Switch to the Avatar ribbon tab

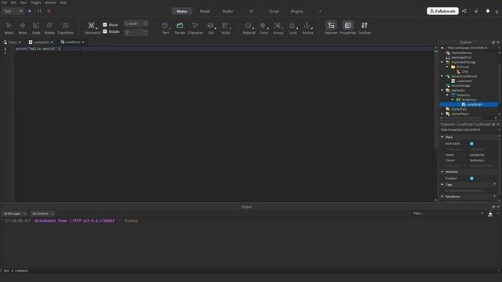pos(228,11)
